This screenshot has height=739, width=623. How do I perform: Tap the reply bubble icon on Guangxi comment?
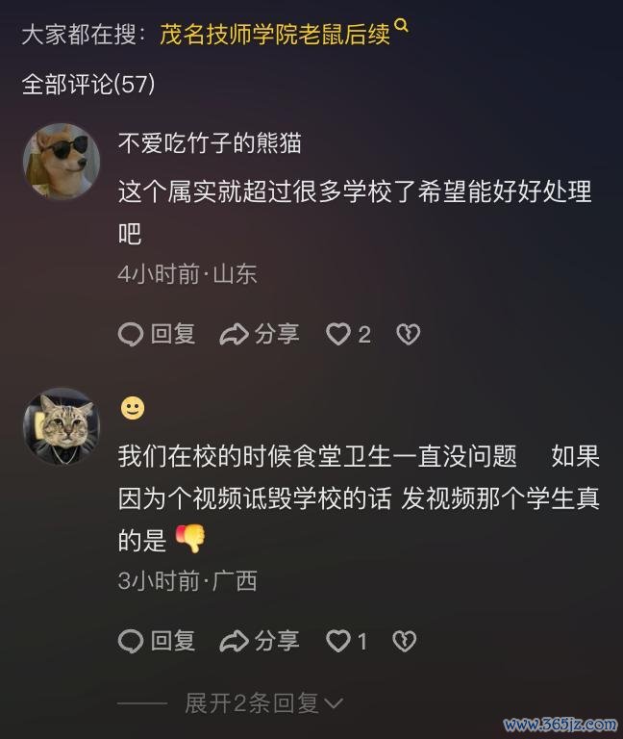coord(131,641)
